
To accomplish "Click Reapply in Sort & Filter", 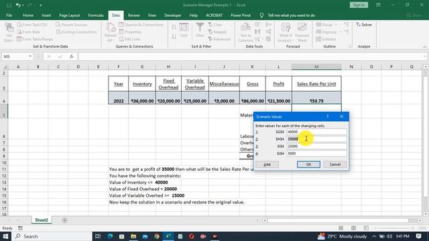I will pyautogui.click(x=217, y=32).
